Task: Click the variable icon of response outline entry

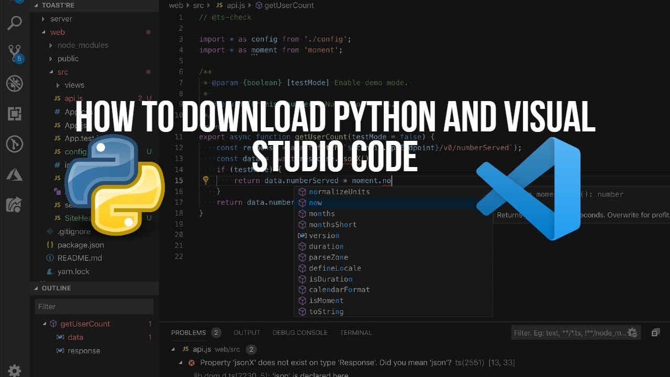Action: [60, 351]
